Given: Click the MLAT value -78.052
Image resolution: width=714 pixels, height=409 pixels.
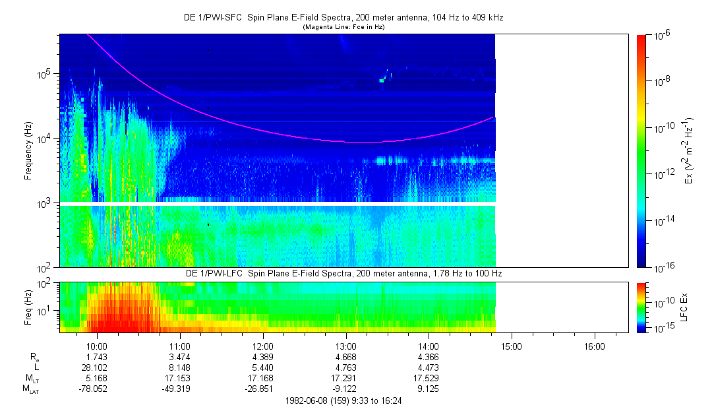Looking at the screenshot, I should pos(93,389).
